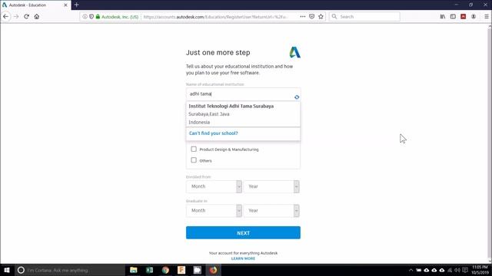Click the browser Search box

(x=364, y=17)
